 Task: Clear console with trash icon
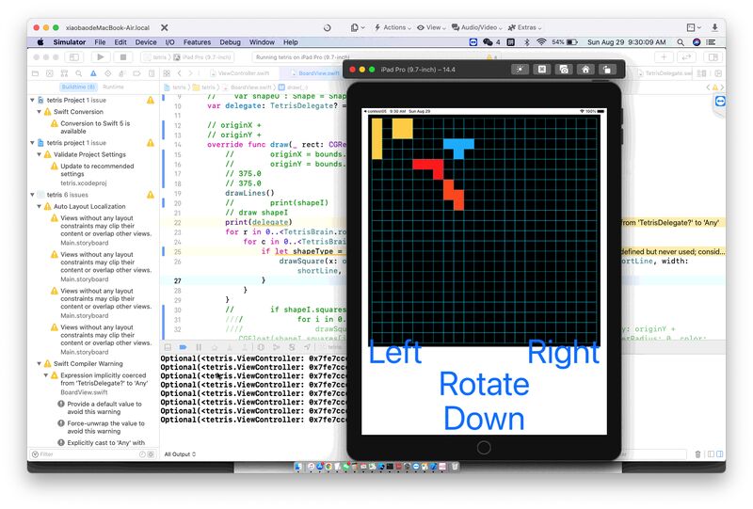tap(697, 454)
